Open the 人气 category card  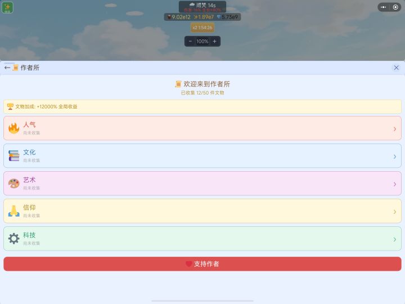[202, 128]
